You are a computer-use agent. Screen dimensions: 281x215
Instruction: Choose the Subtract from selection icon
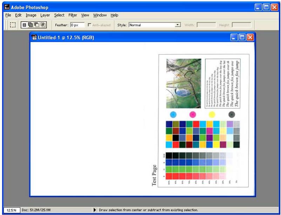[37, 25]
